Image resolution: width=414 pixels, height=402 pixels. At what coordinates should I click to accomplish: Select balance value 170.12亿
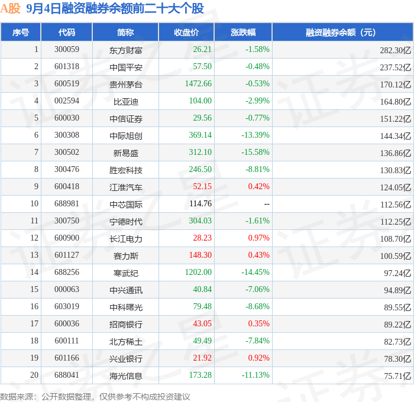coord(396,85)
